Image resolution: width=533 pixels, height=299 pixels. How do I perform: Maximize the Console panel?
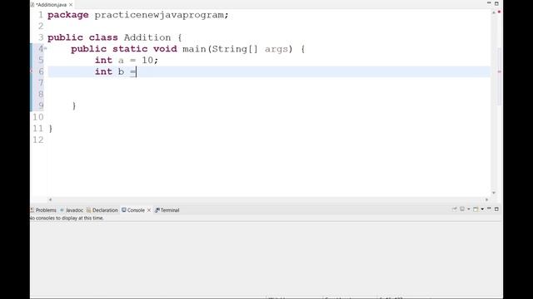point(496,208)
